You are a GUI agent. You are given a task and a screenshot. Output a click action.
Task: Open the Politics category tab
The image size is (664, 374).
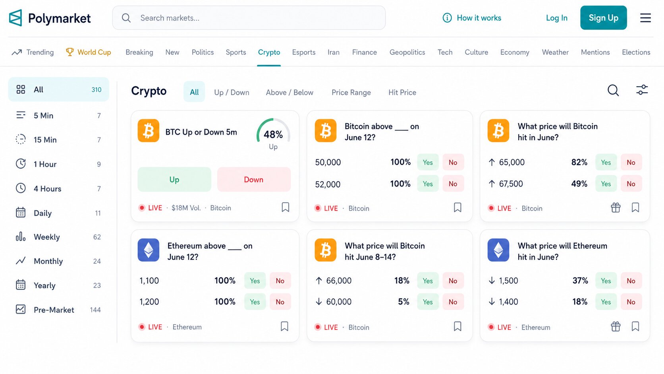point(203,52)
